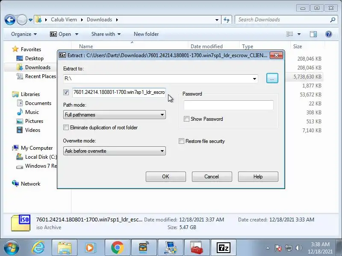The height and width of the screenshot is (256, 342).
Task: Enable the Restore file security checkbox
Action: coord(181,141)
